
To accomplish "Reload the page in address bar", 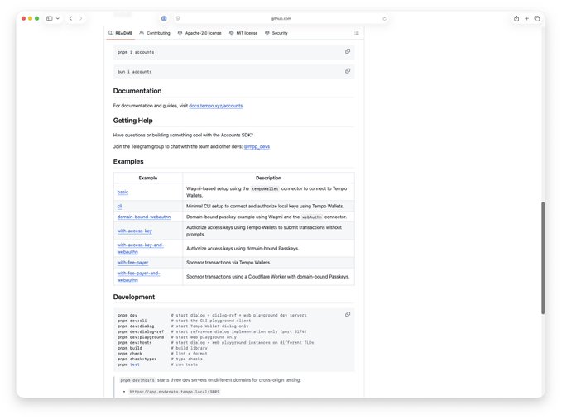I will coord(384,18).
